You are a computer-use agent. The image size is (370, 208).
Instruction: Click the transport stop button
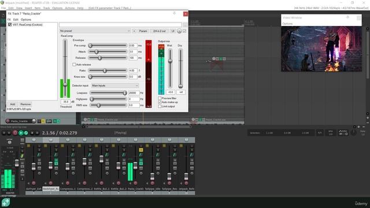tap(32, 133)
